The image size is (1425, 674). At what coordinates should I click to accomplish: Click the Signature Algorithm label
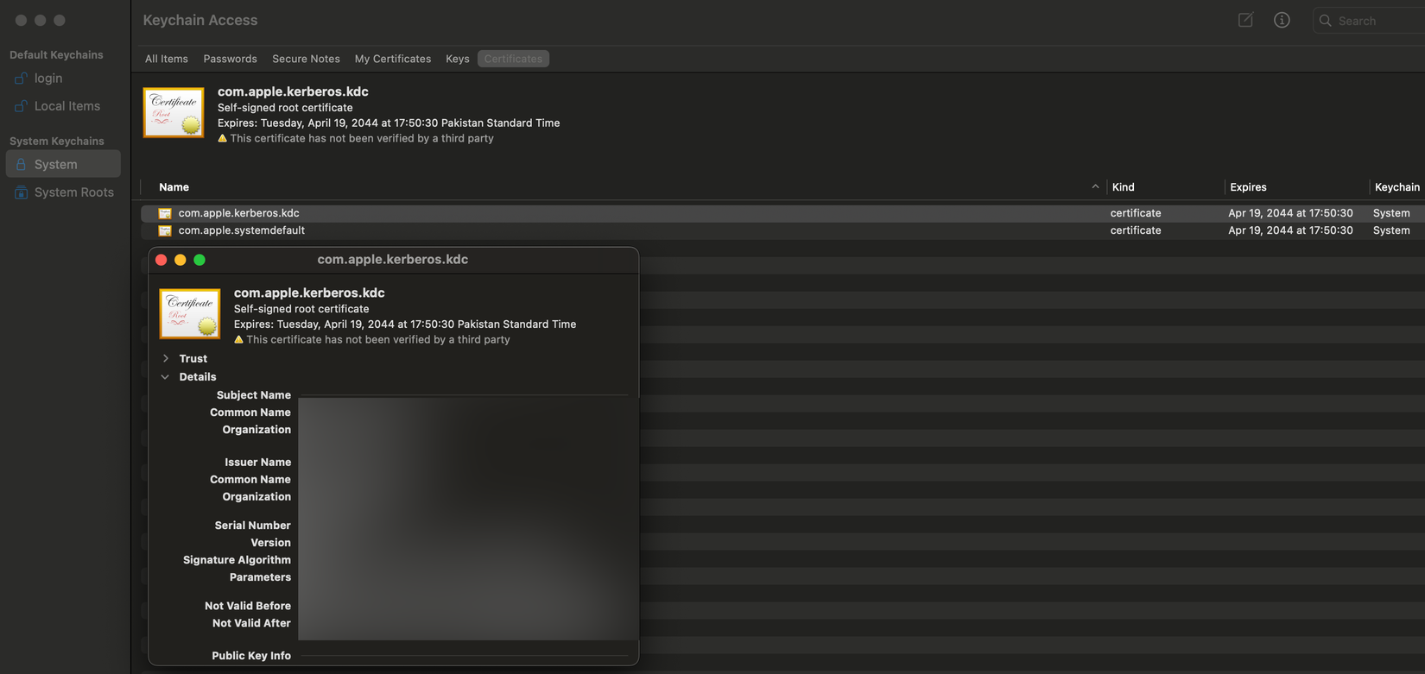237,560
